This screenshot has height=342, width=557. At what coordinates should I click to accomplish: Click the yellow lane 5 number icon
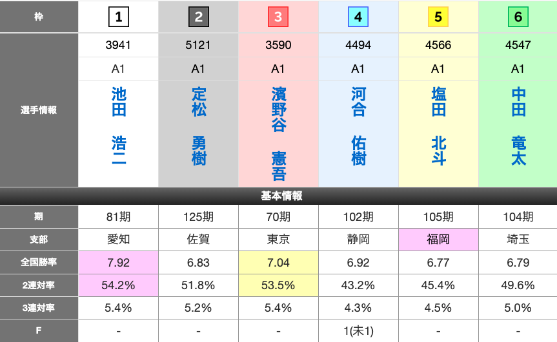[438, 17]
